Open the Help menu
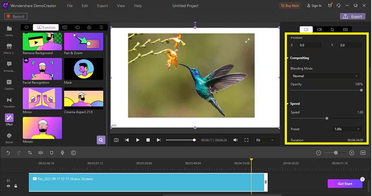This screenshot has width=372, height=196. (x=138, y=6)
